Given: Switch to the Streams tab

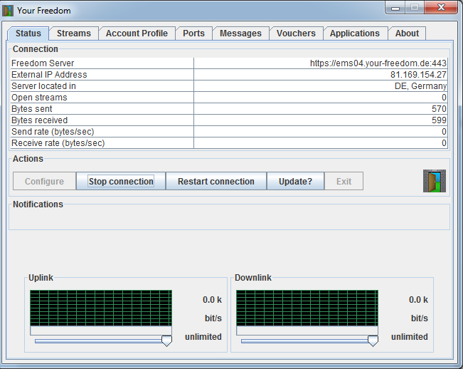Looking at the screenshot, I should tap(74, 33).
